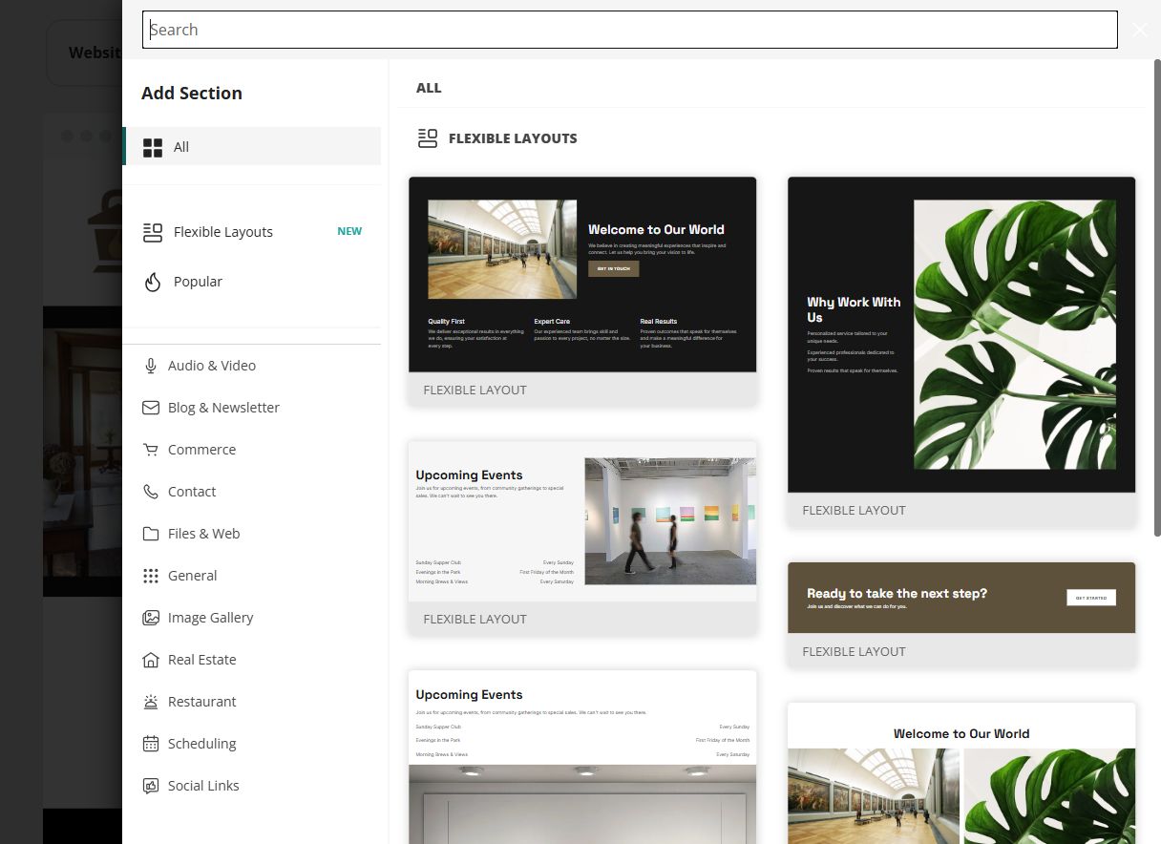This screenshot has height=844, width=1161.
Task: Click the Files & Web folder icon
Action: 151,534
